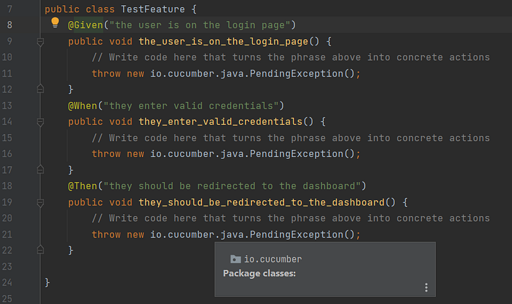Click the TestFeature class name
512x304 pixels.
pyautogui.click(x=153, y=9)
